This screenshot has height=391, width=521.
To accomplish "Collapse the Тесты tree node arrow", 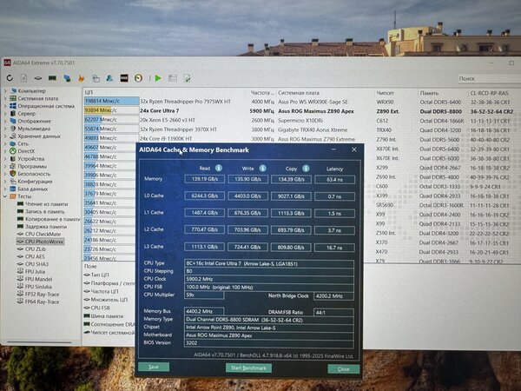I will (x=5, y=196).
